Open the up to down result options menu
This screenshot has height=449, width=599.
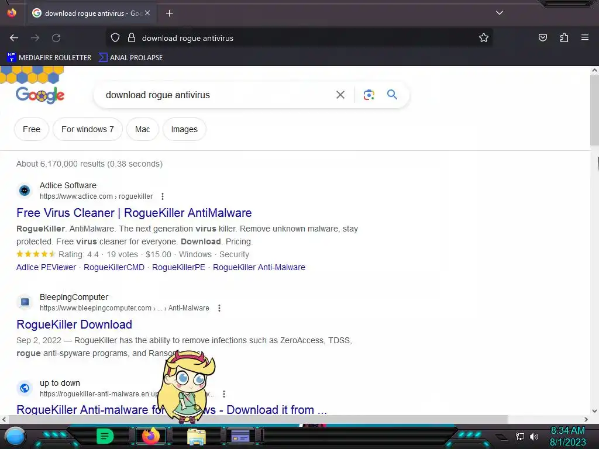[x=224, y=394]
